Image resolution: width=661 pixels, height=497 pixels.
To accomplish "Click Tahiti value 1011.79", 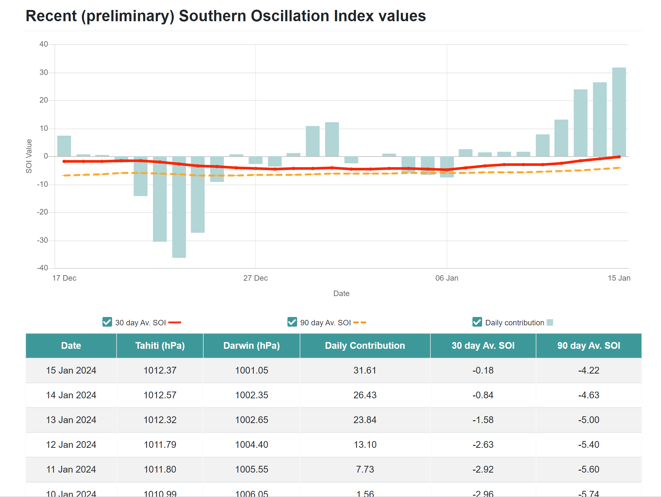I will point(160,445).
